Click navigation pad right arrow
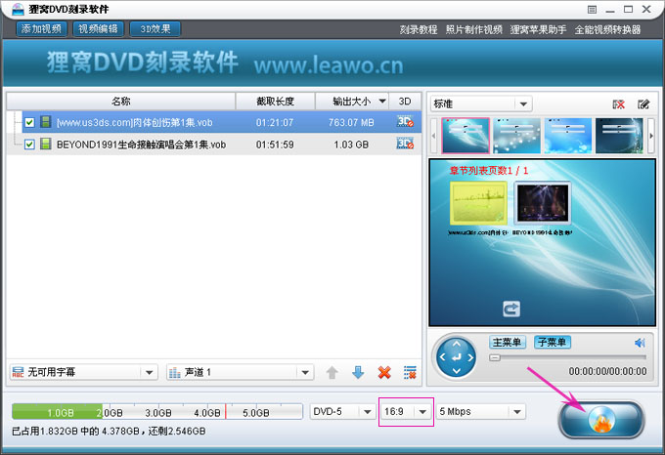The image size is (665, 455). point(470,357)
